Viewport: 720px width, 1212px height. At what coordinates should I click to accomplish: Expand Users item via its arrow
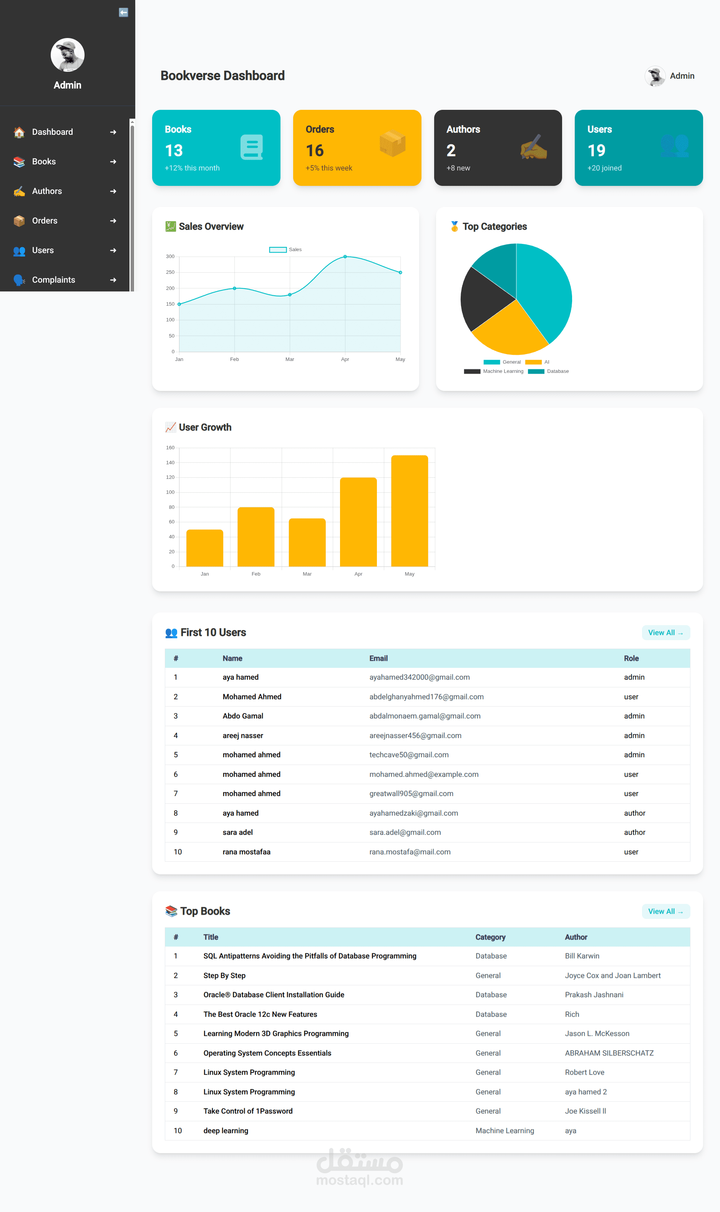(x=113, y=250)
